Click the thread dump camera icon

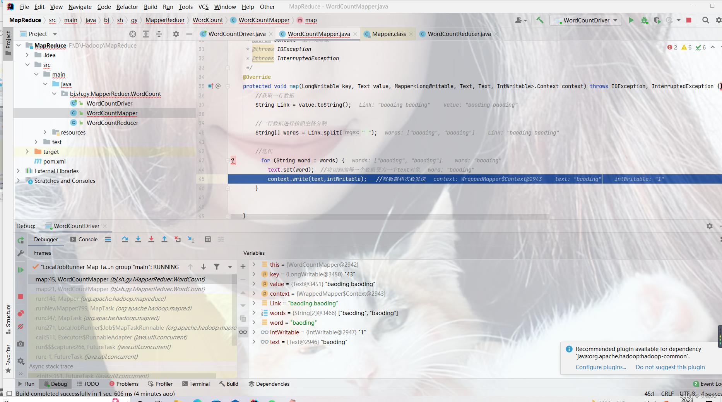click(21, 344)
